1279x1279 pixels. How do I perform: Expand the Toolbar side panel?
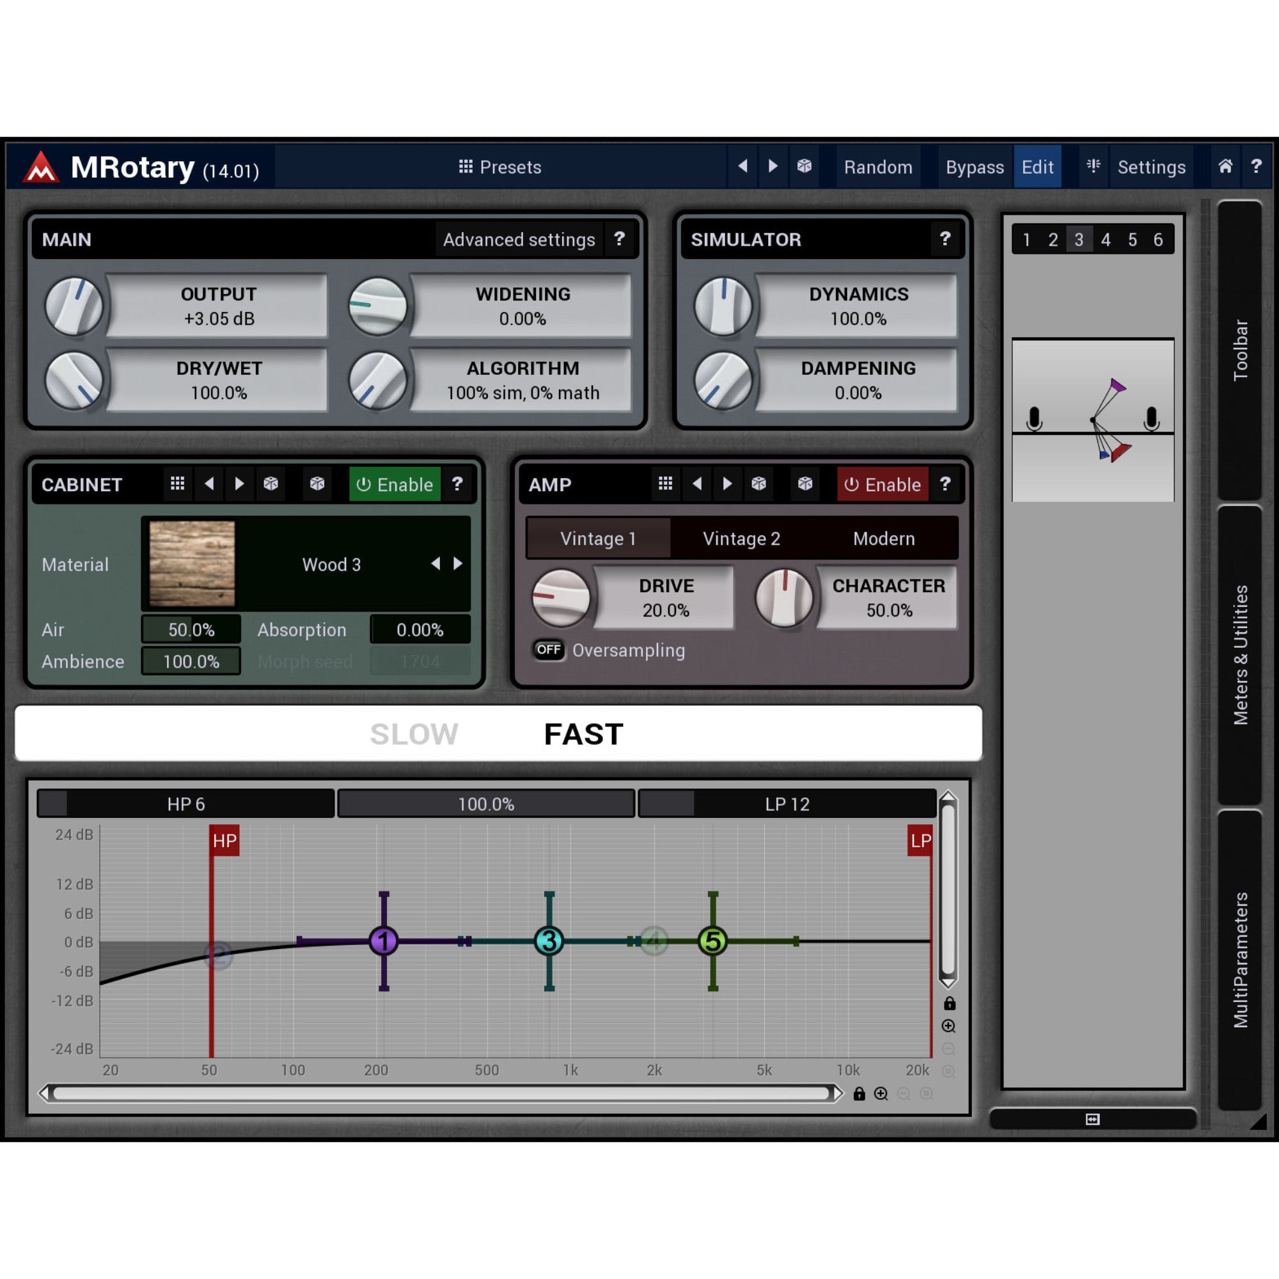[x=1240, y=350]
